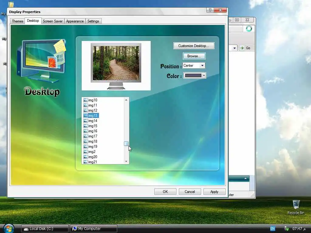Select img17 in the wallpaper list
This screenshot has width=311, height=233.
93,136
